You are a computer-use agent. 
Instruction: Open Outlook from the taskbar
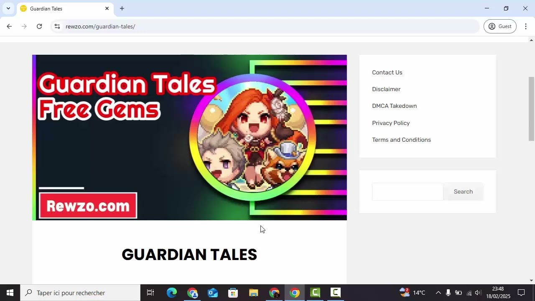[x=213, y=293]
